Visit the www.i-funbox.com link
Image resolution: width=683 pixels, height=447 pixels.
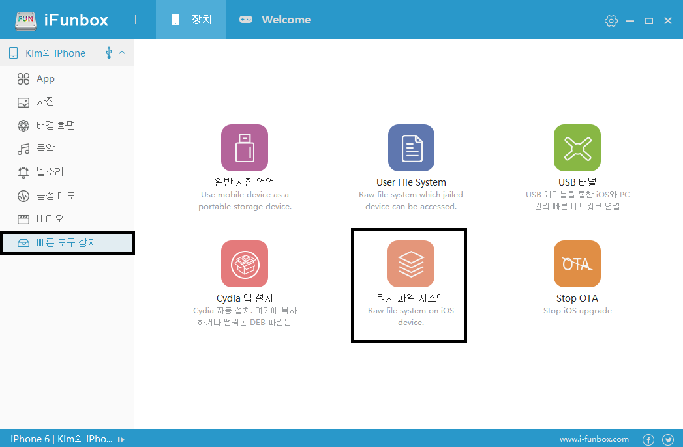(594, 439)
